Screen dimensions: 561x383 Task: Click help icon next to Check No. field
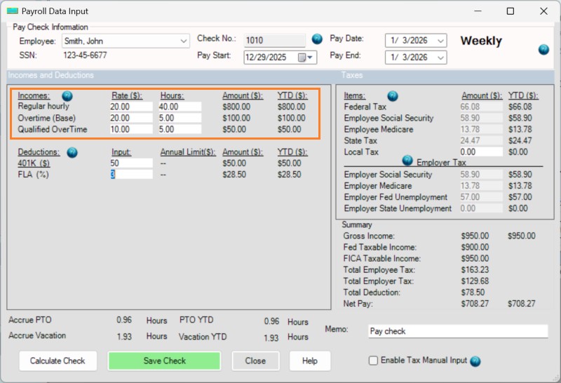tap(317, 39)
